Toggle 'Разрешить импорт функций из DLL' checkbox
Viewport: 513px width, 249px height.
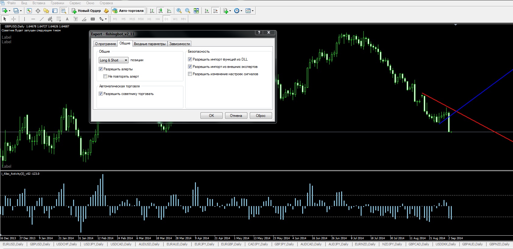[190, 59]
